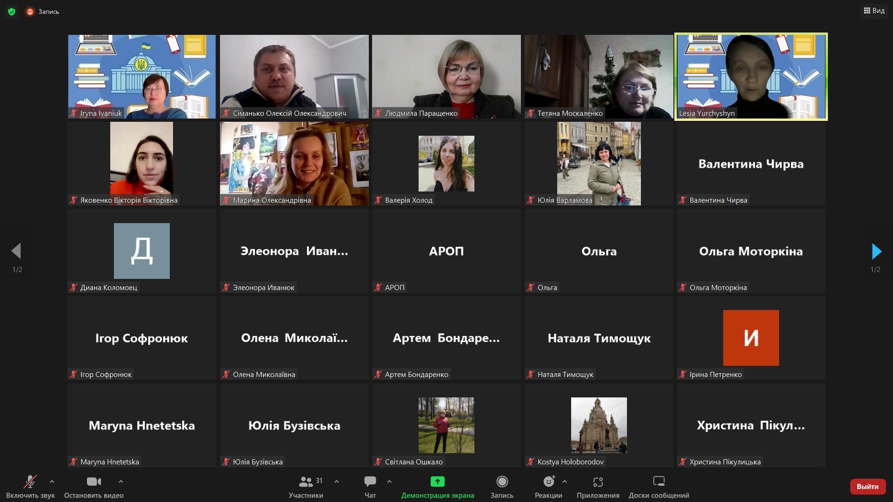
Task: Leave meeting with red Выйти button
Action: tap(867, 486)
